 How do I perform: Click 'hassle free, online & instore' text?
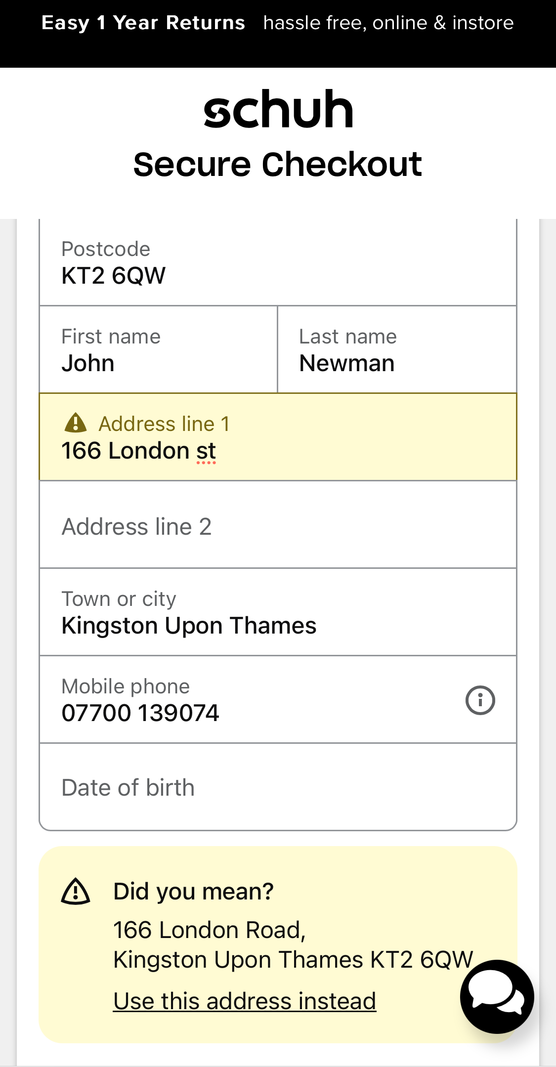click(x=388, y=22)
